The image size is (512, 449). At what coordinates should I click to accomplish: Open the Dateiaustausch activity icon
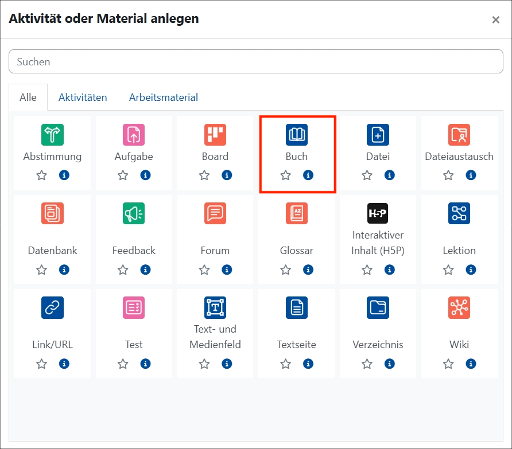pyautogui.click(x=459, y=135)
